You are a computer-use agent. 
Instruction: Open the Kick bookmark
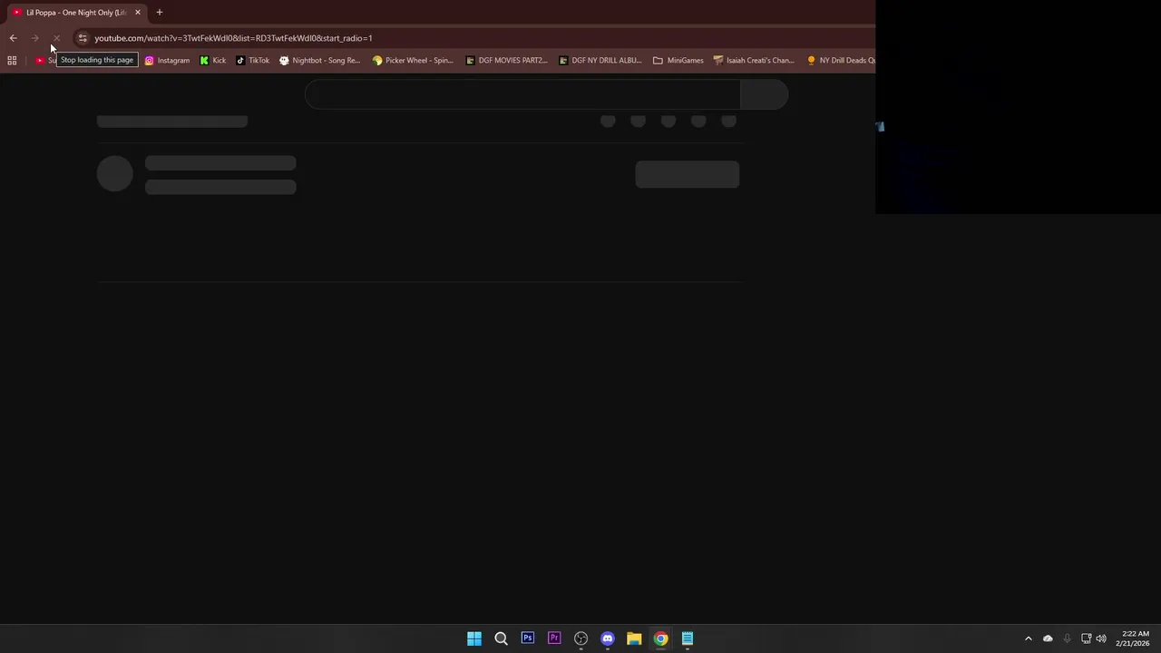tap(213, 61)
